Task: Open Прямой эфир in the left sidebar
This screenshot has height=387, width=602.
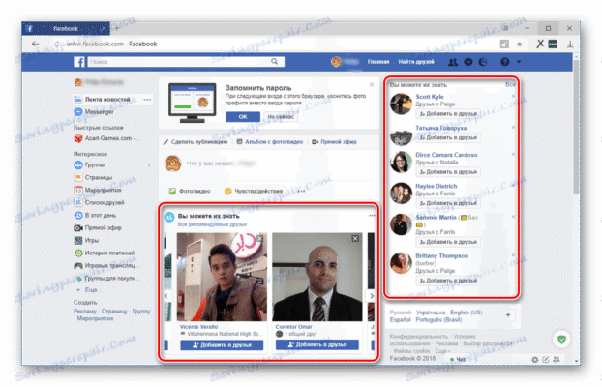Action: tap(103, 228)
